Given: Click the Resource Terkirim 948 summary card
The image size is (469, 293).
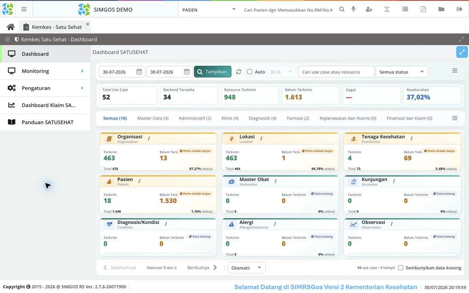Looking at the screenshot, I should tap(250, 95).
